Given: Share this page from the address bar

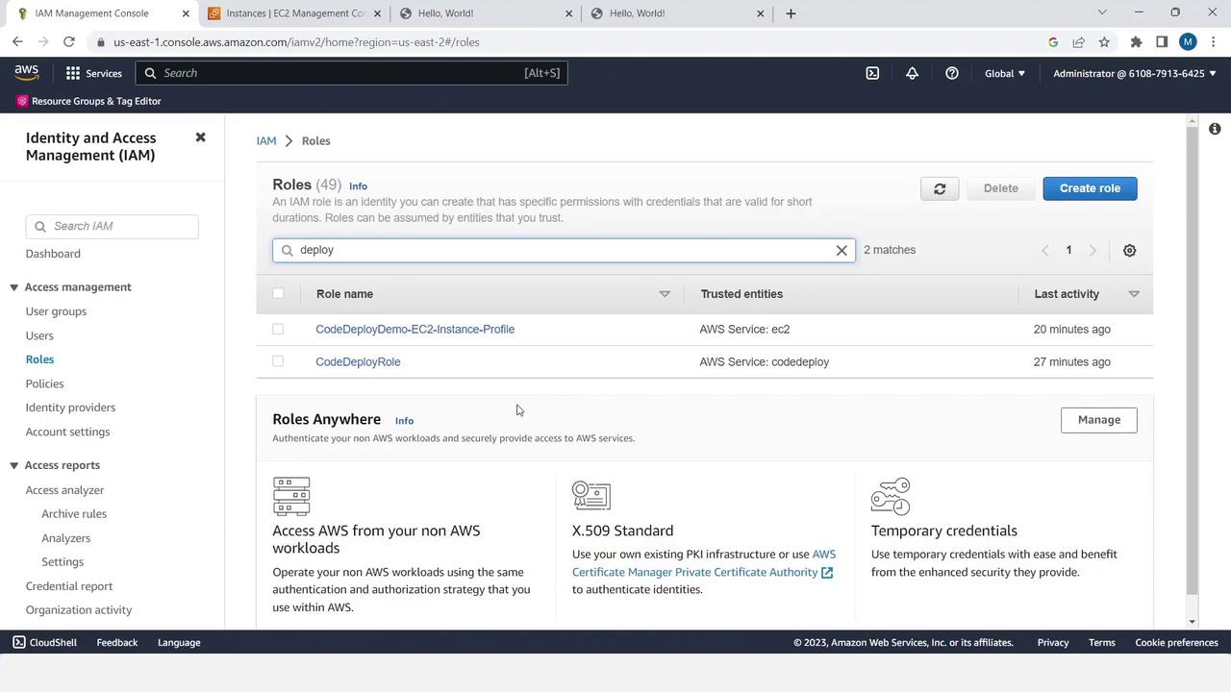Looking at the screenshot, I should tap(1078, 42).
